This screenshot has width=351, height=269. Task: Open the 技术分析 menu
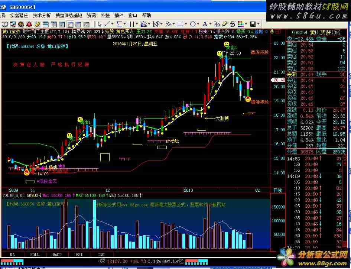[x=42, y=16]
